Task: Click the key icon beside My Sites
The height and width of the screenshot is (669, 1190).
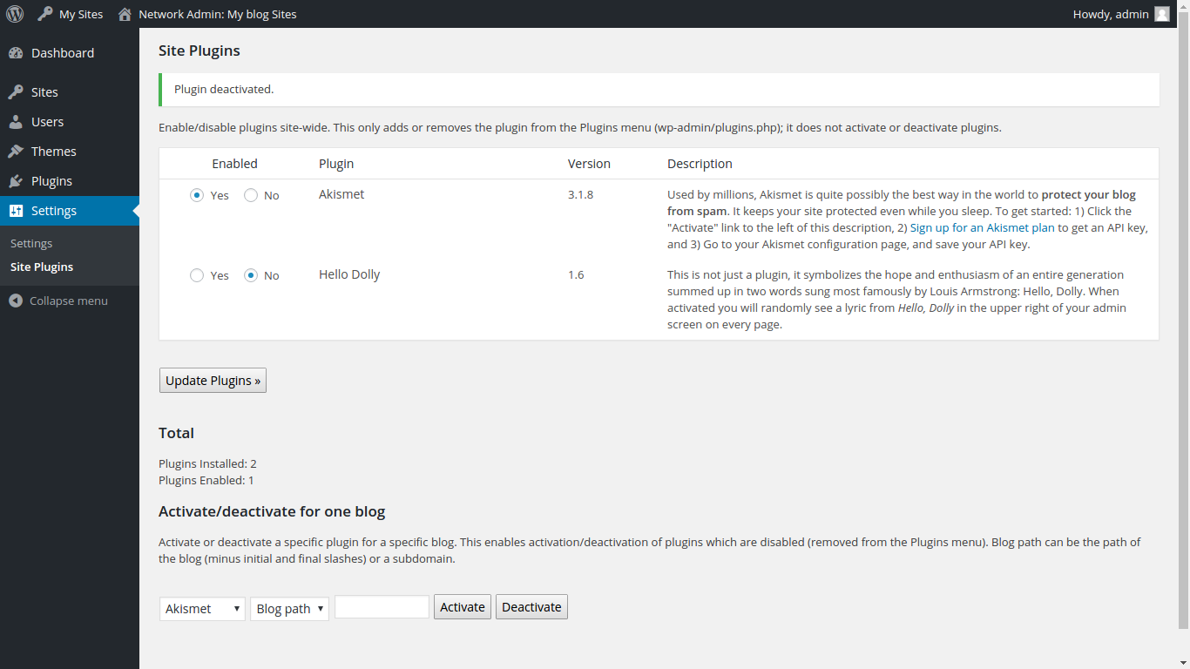Action: coord(45,14)
